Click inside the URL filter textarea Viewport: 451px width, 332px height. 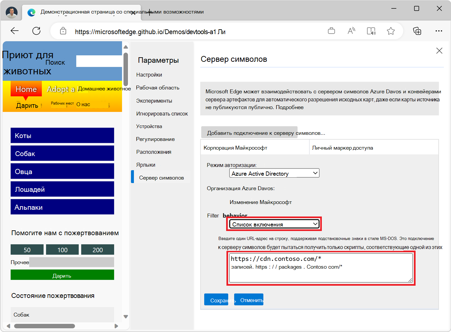[x=321, y=268]
